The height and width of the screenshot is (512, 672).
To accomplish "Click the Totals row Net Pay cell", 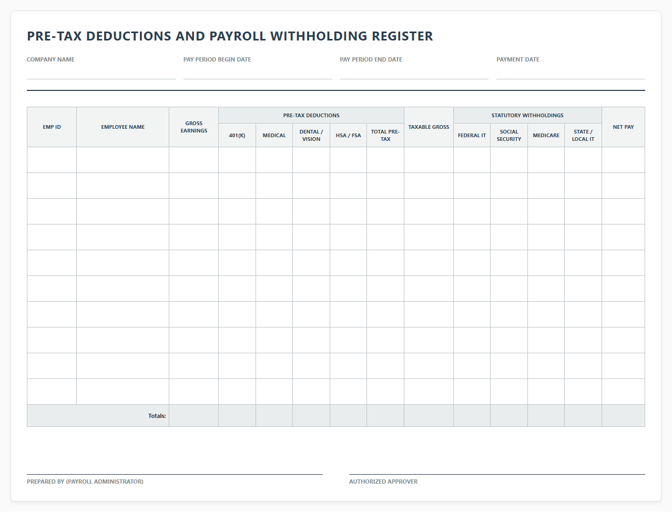I will 624,416.
